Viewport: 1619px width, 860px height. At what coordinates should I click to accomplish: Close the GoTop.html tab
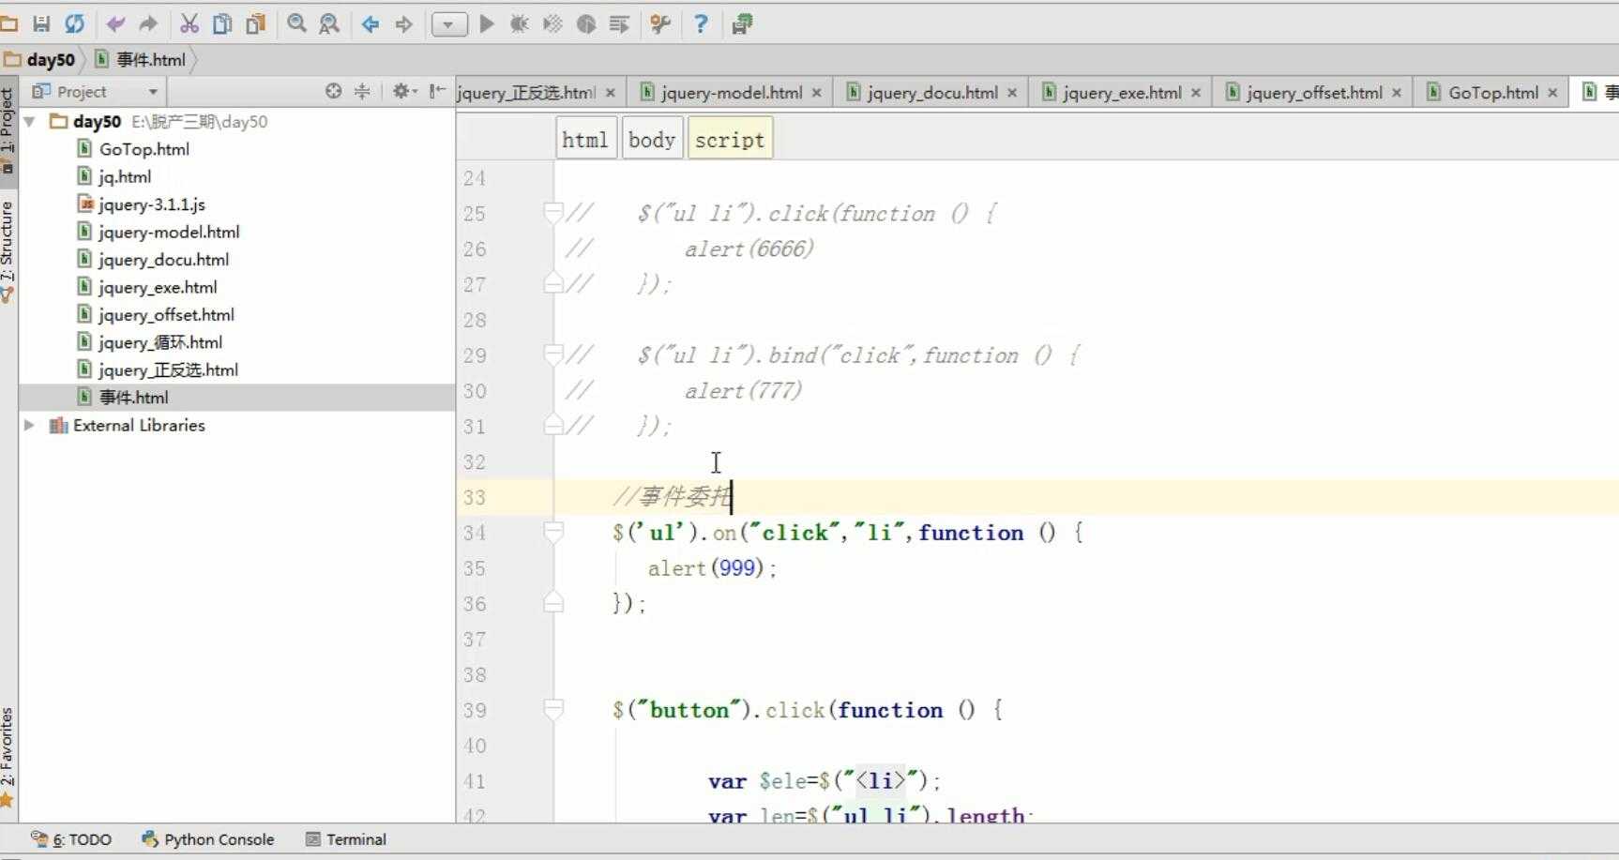point(1552,93)
